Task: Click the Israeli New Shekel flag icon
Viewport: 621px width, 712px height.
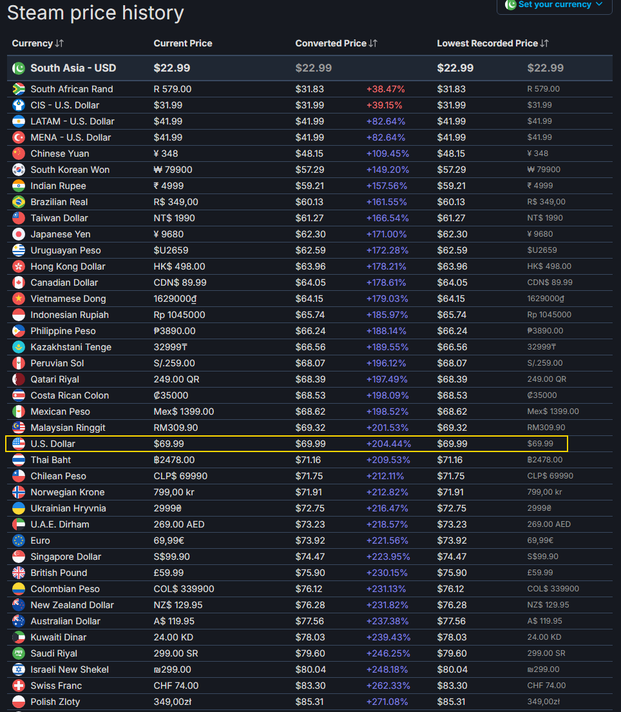Action: click(x=19, y=669)
